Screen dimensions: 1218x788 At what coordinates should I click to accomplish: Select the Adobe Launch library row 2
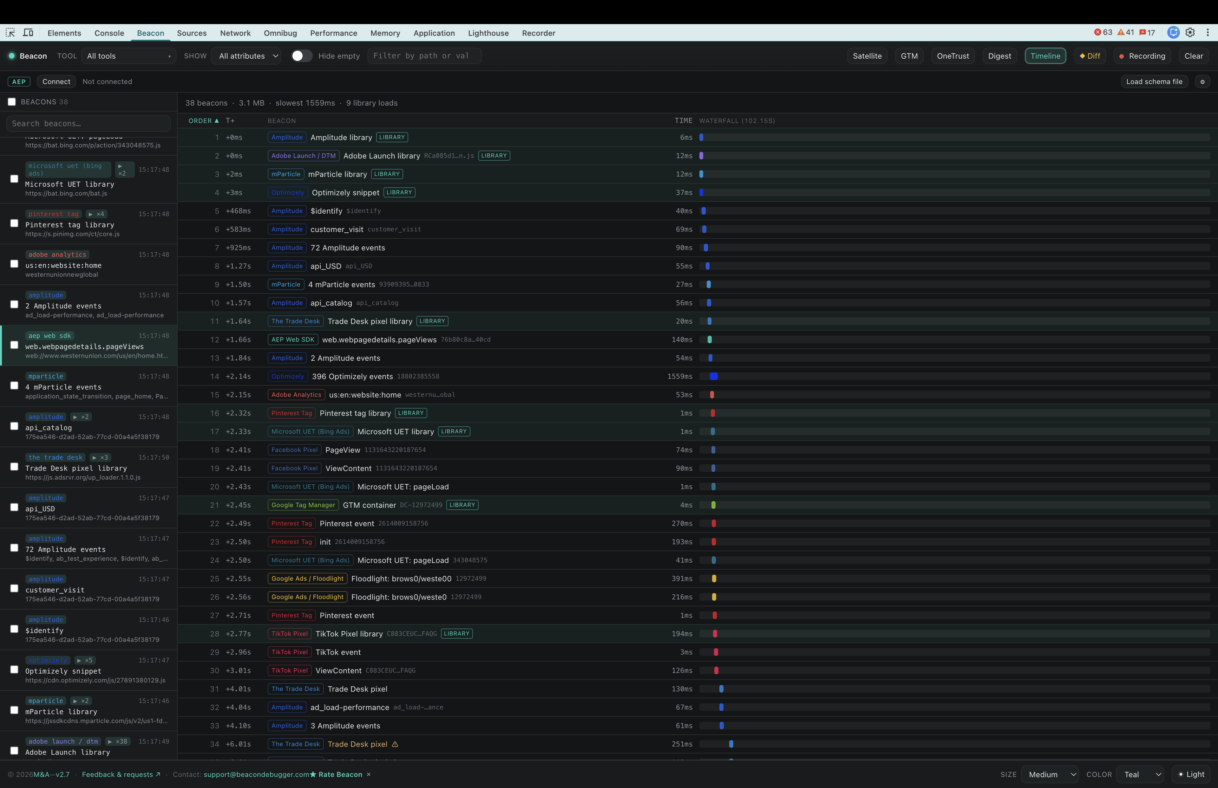pos(697,155)
